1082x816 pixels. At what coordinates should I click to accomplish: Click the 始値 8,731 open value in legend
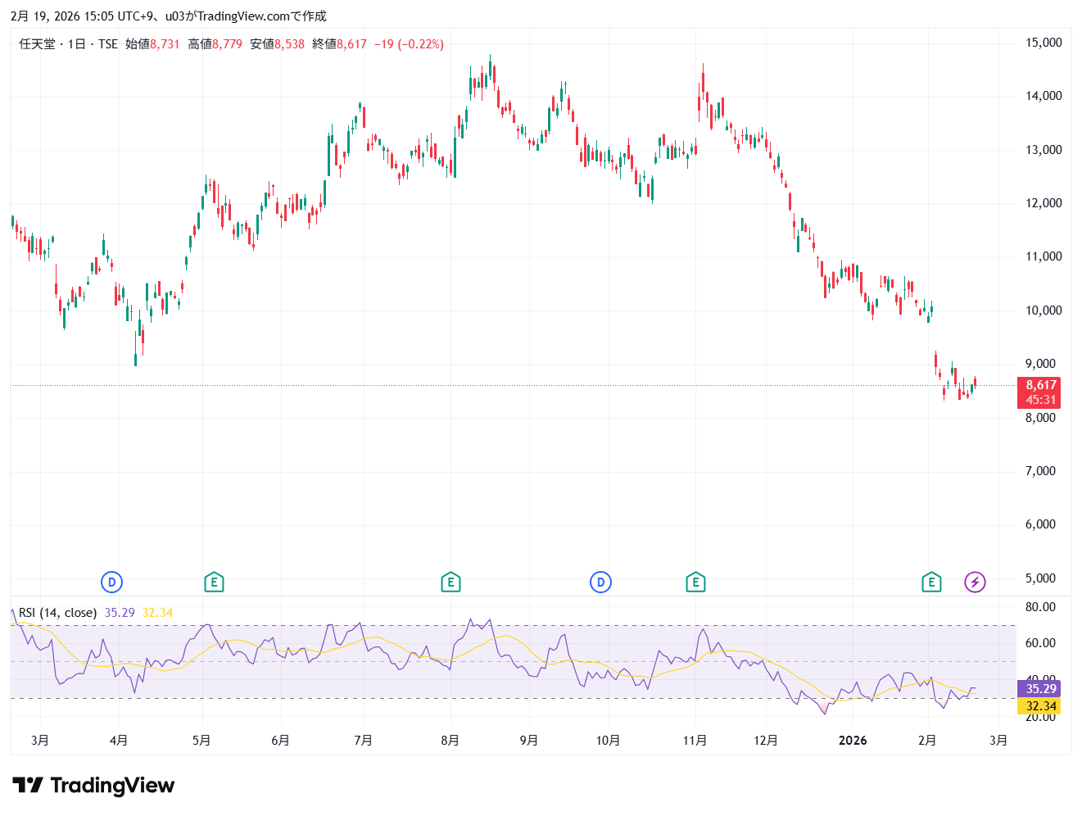point(152,44)
